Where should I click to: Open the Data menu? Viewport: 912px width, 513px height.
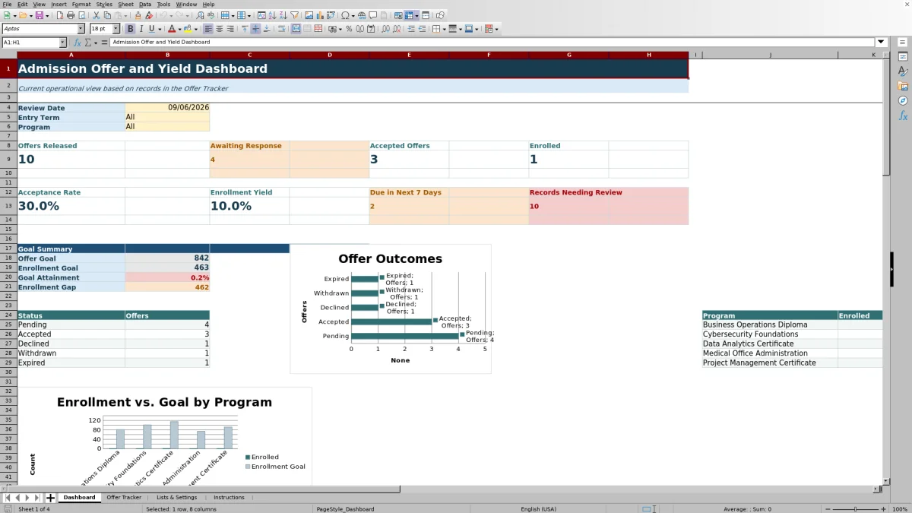click(145, 5)
